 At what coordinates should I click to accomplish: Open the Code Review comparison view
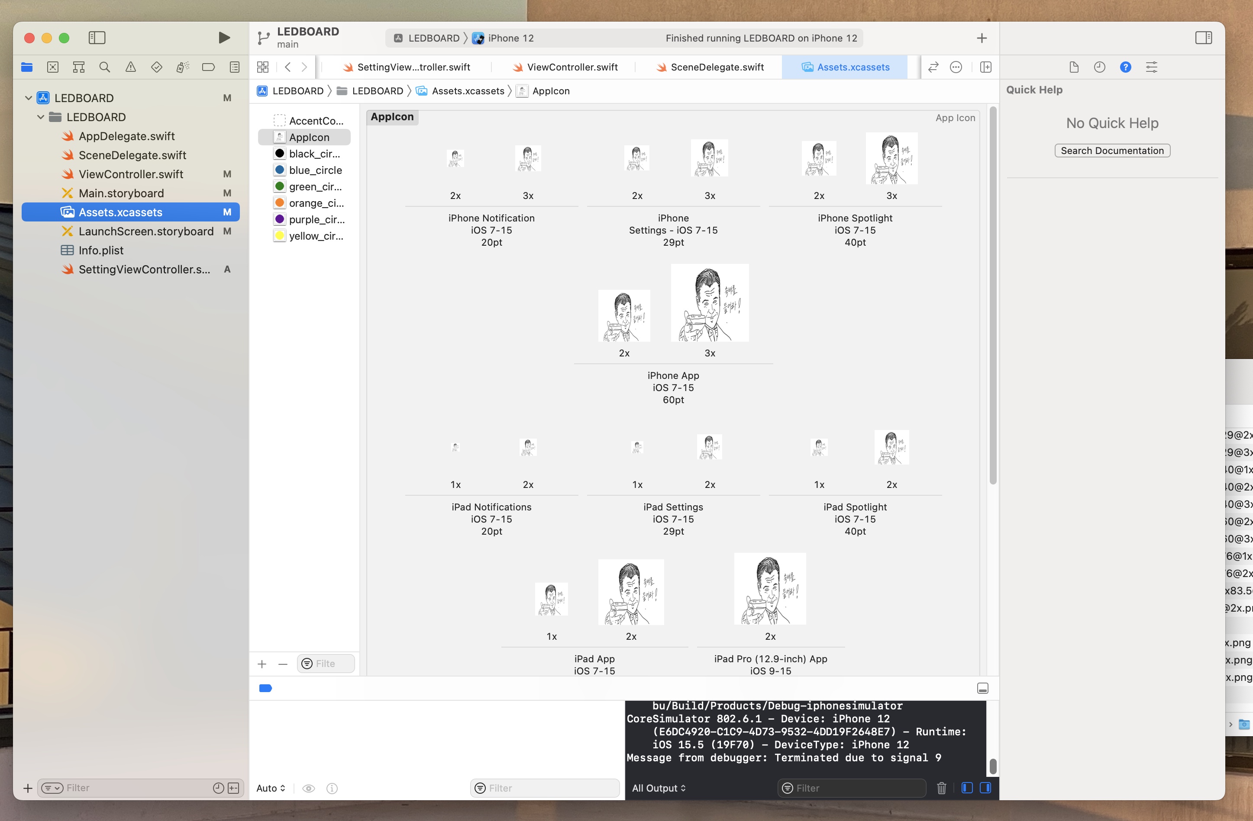click(x=933, y=67)
